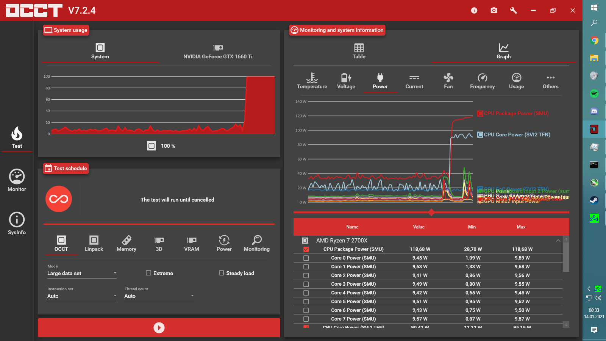Open the taskbar clock showing 00:33
Screen dimensions: 606x341
pos(594,313)
